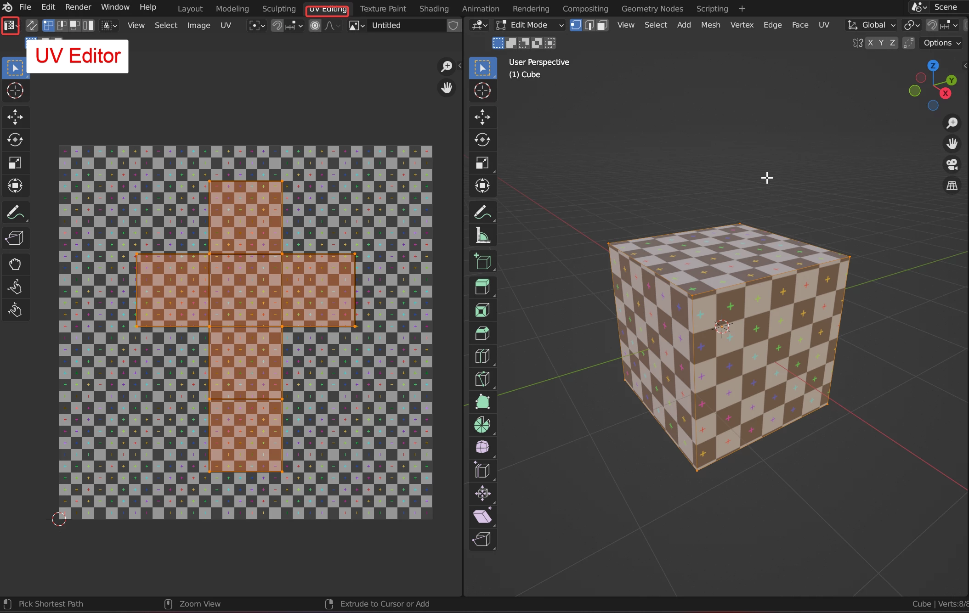Click the UV menu in UV editor header
Screen dimensions: 969x613
tap(225, 25)
